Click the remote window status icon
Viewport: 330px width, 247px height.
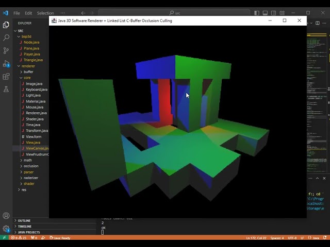coord(4,238)
